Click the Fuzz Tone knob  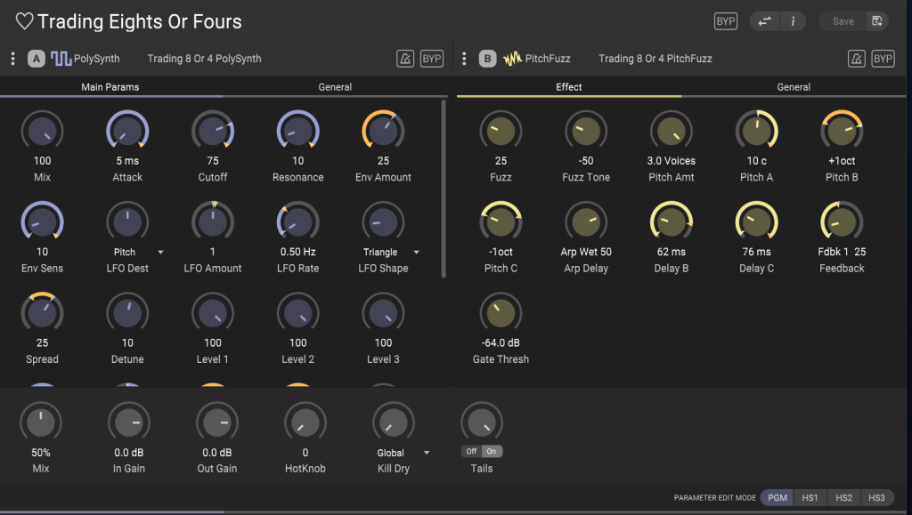(x=586, y=131)
